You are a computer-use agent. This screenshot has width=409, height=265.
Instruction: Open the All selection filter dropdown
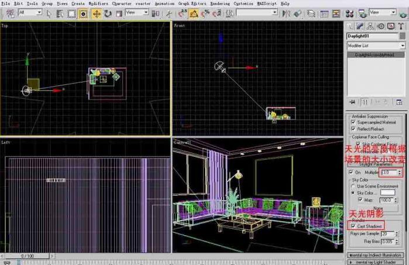tap(30, 13)
